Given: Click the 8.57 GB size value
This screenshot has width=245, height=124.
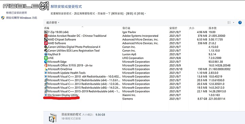Looking at the screenshot, I should [x=202, y=99].
